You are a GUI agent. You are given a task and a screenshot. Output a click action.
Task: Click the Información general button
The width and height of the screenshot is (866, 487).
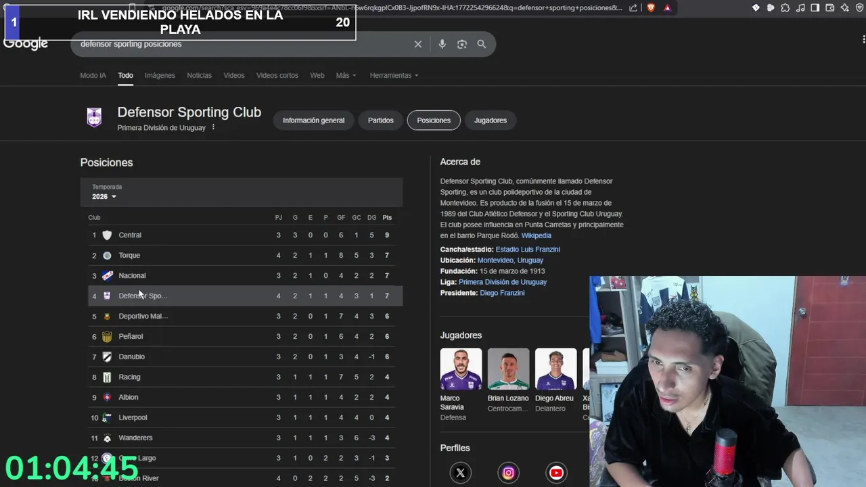click(x=313, y=120)
